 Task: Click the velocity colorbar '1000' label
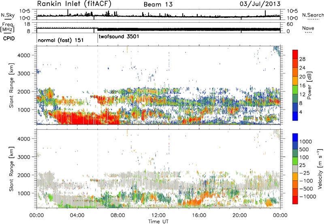pos(305,142)
